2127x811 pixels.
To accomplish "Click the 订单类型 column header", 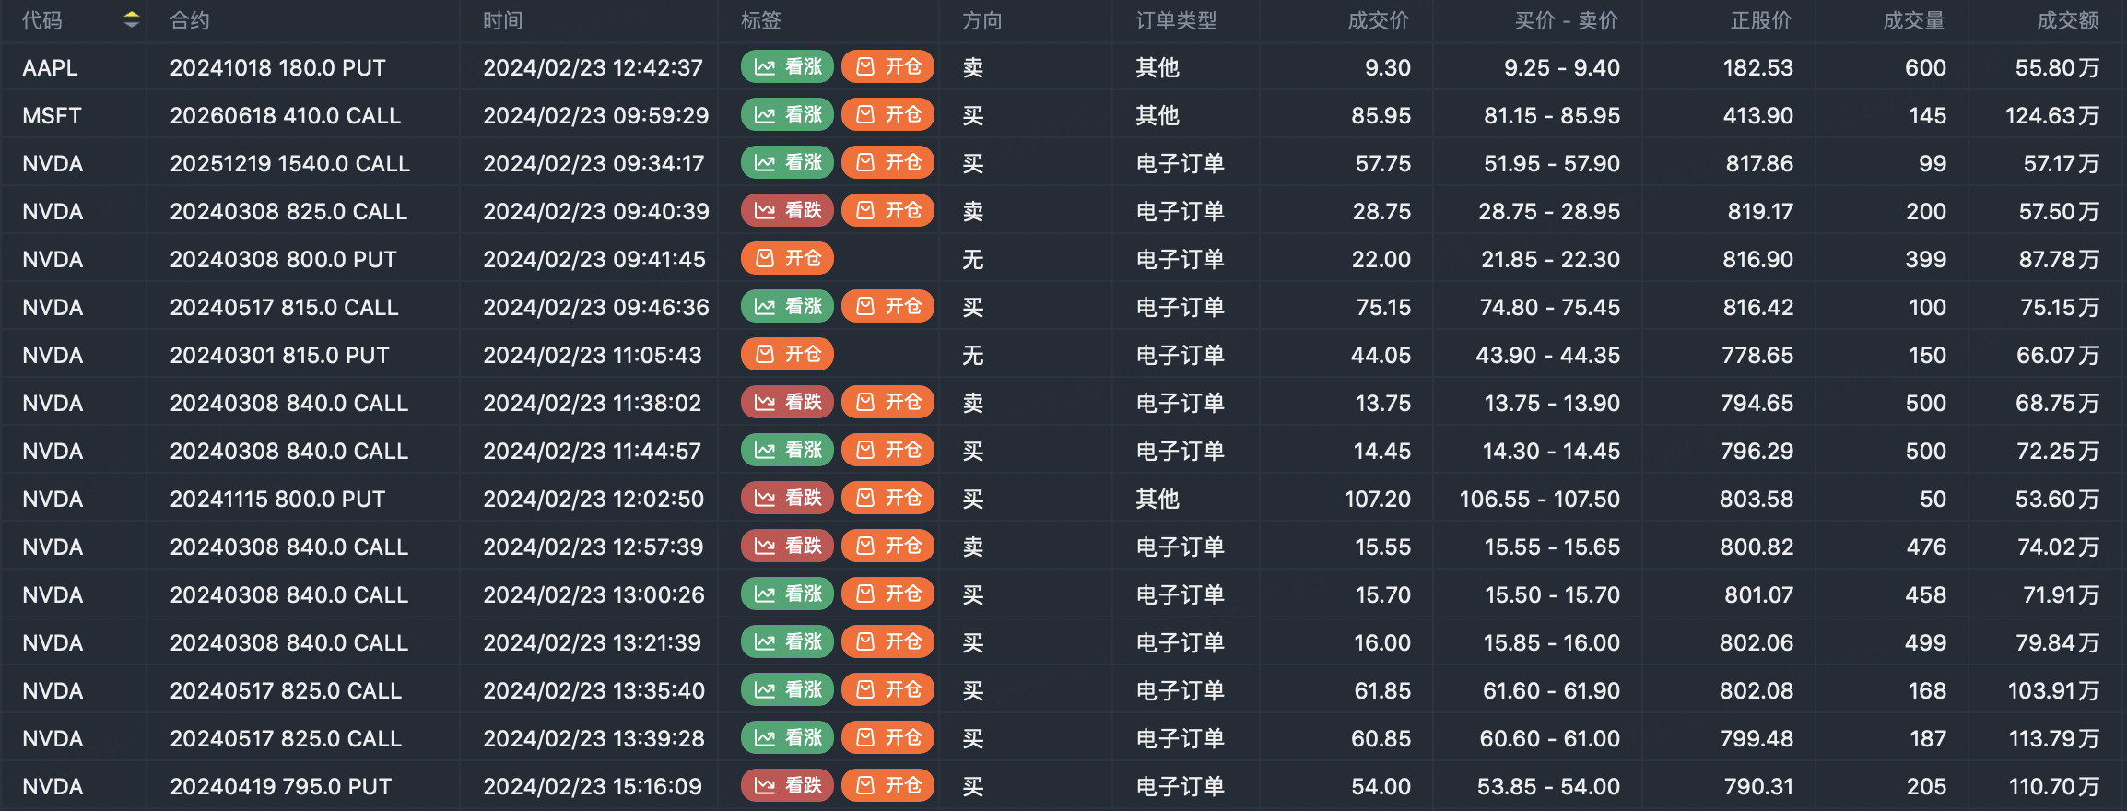I will [x=1176, y=20].
